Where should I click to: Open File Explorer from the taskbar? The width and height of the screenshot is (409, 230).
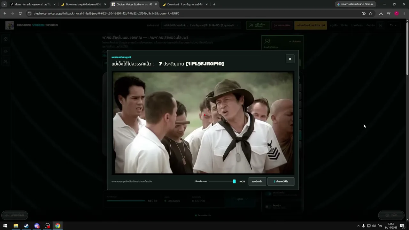coord(16,226)
